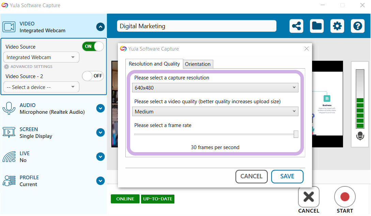The width and height of the screenshot is (371, 216).
Task: Collapse the VIDEO section chevron
Action: 101,27
